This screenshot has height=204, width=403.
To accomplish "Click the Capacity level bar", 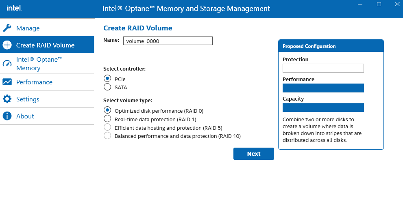I will click(x=323, y=107).
